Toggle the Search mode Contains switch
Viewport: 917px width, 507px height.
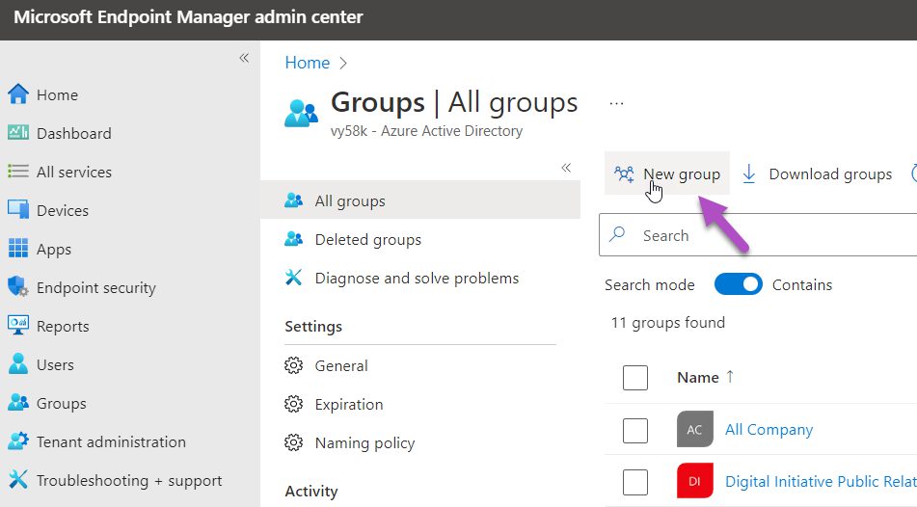(x=738, y=284)
